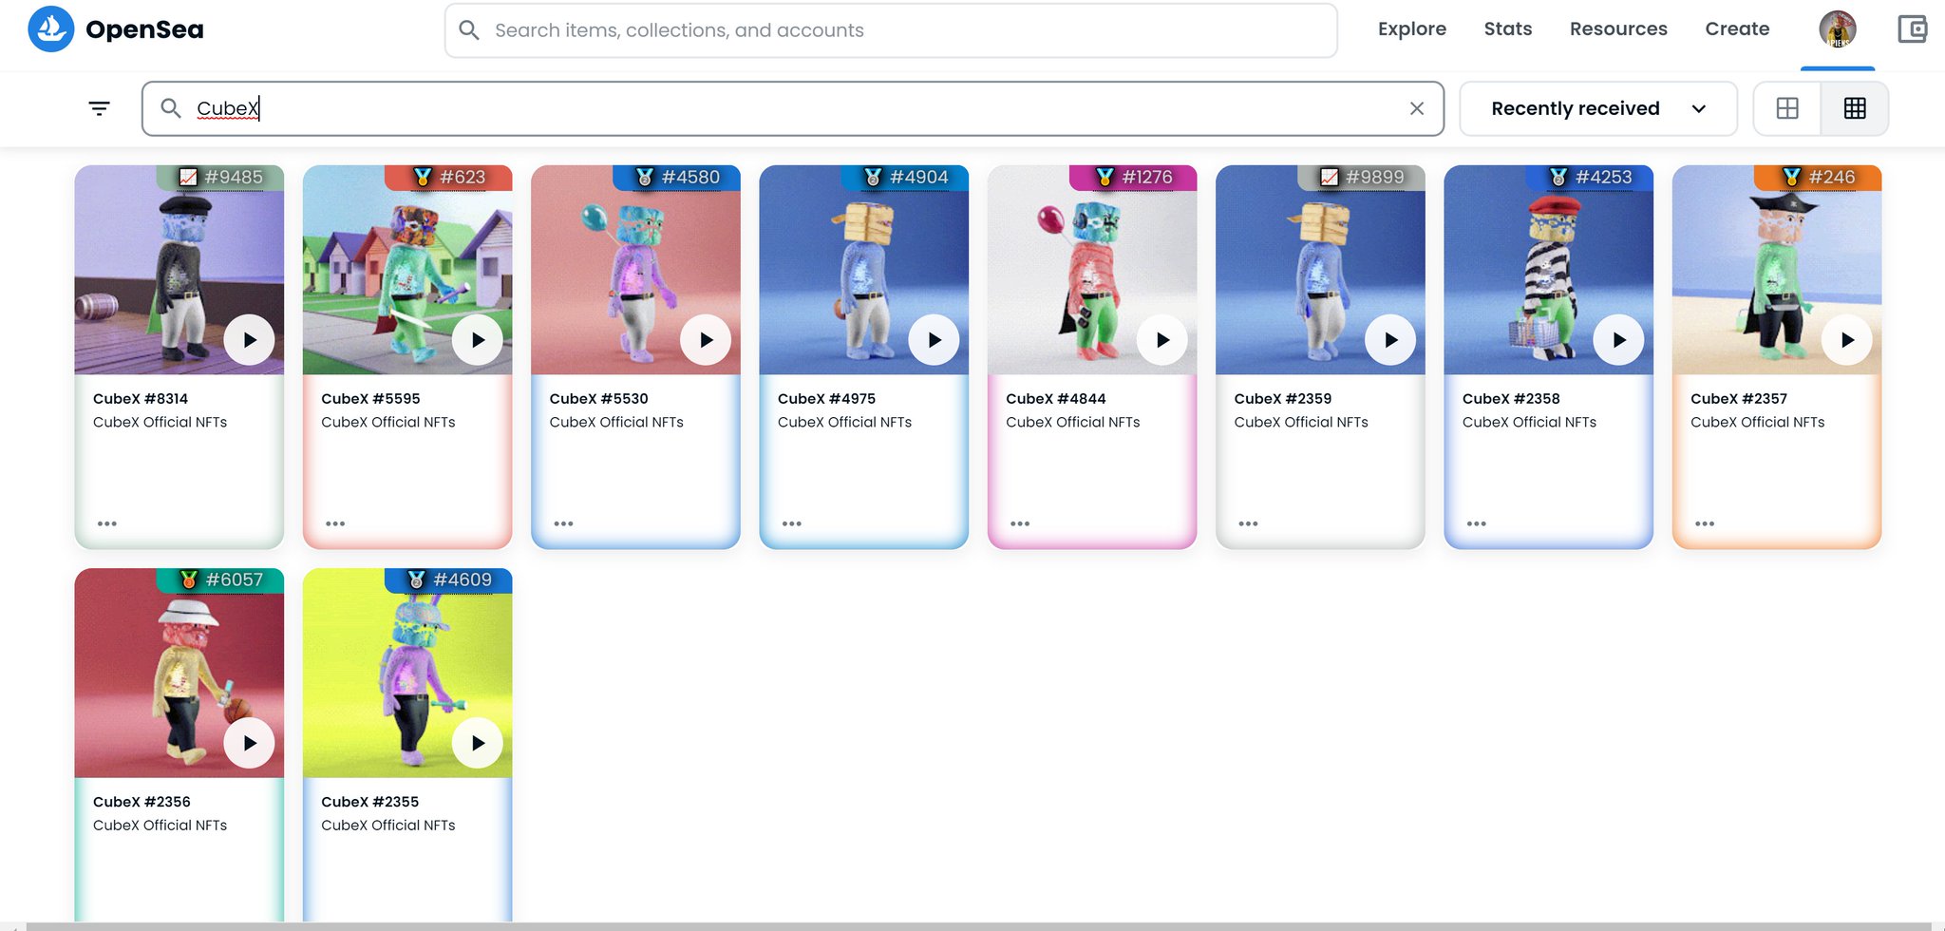Image resolution: width=1945 pixels, height=931 pixels.
Task: Clear the CubeX search with the X
Action: (1417, 108)
